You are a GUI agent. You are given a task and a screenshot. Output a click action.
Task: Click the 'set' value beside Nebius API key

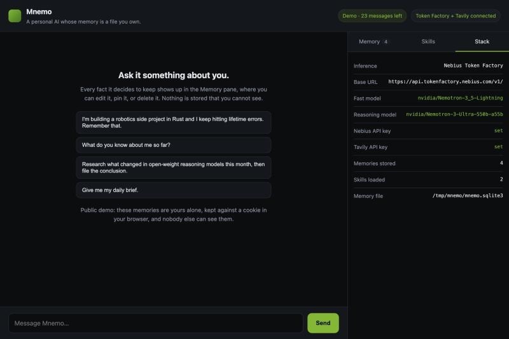coord(499,130)
